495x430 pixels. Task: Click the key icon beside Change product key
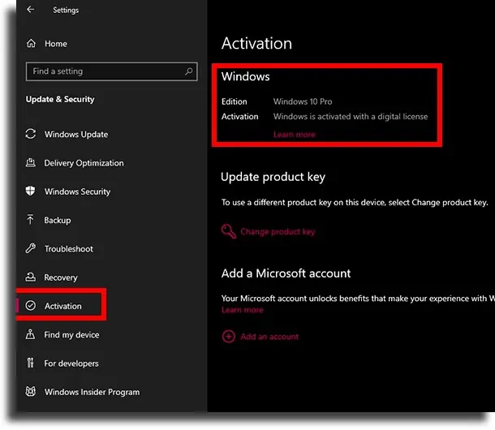coord(229,231)
